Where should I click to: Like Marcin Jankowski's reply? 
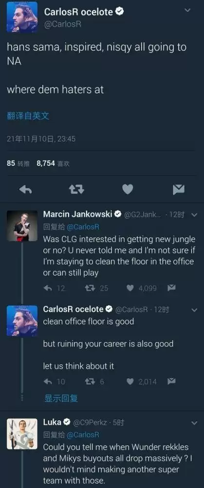coord(130,288)
